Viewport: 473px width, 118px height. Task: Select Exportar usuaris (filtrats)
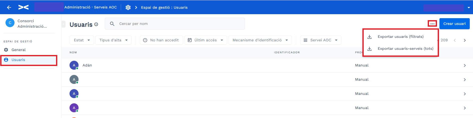(400, 37)
